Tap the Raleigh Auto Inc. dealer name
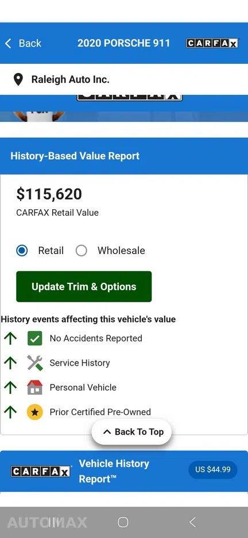248x538 pixels. (x=70, y=79)
